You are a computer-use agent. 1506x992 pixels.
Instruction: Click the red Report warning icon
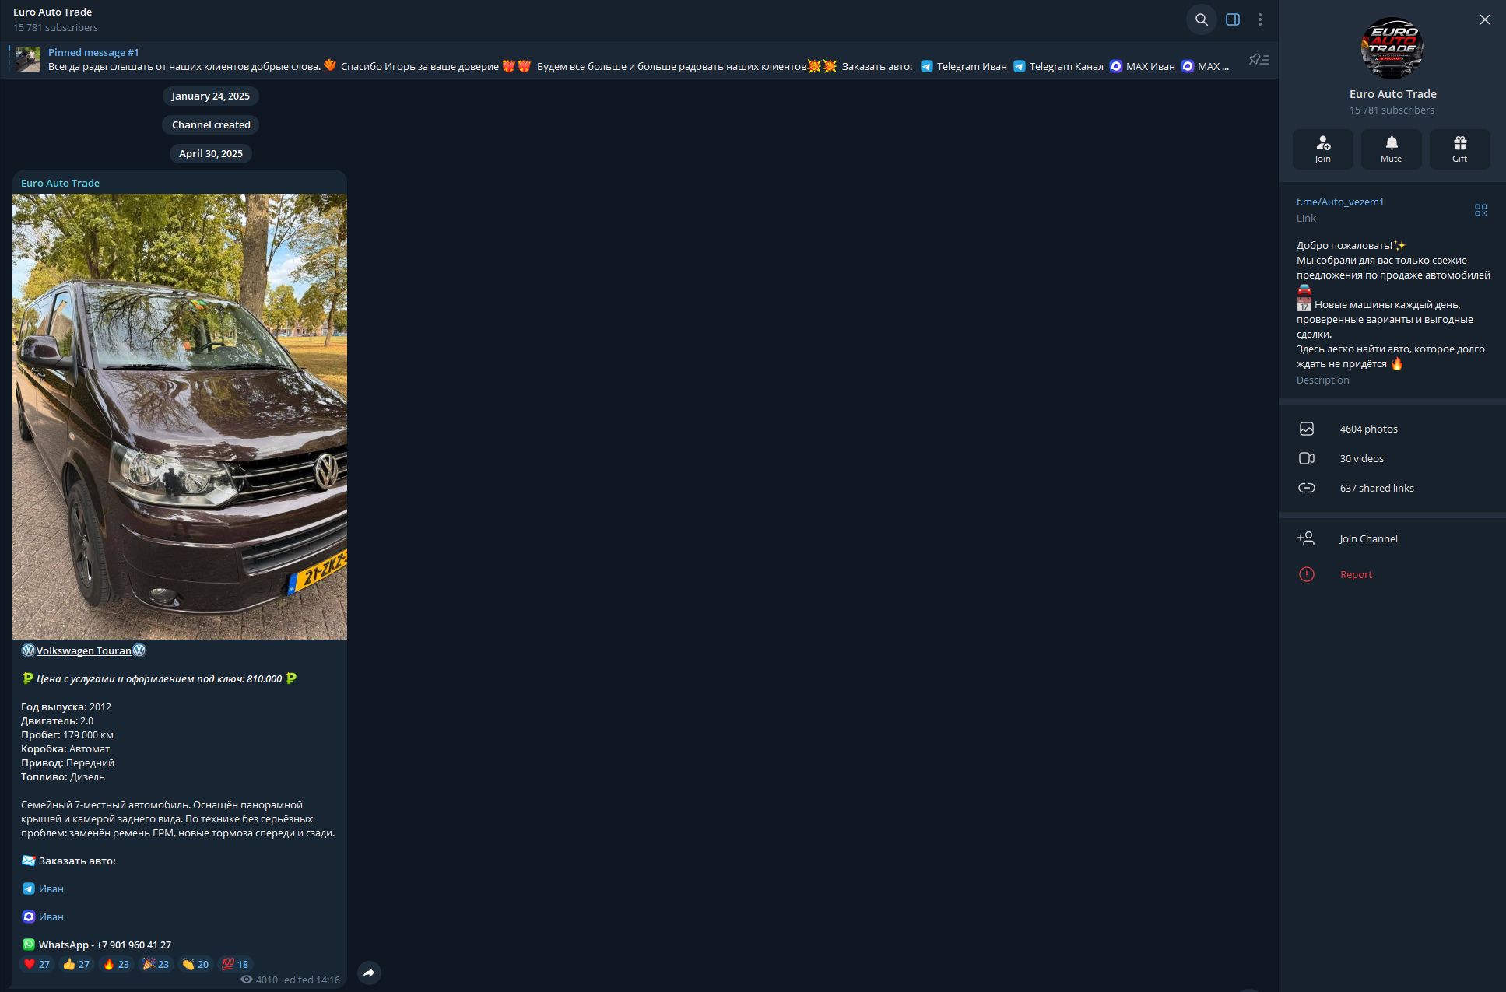click(1307, 574)
